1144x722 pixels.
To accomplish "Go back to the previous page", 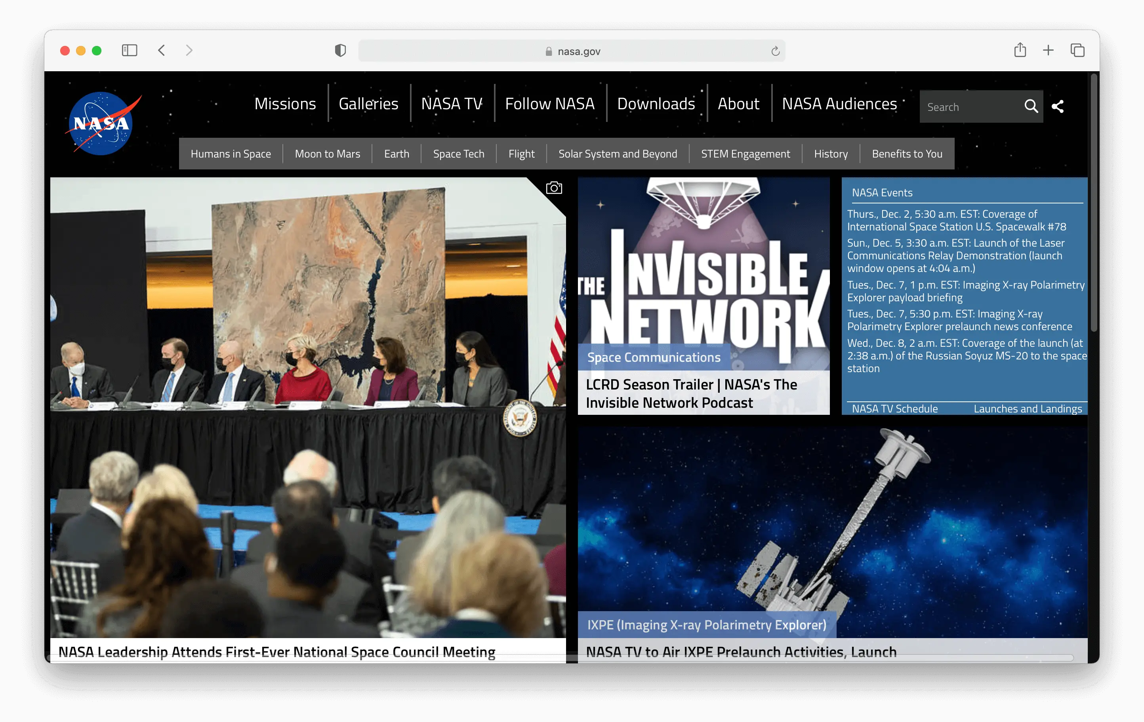I will 162,50.
